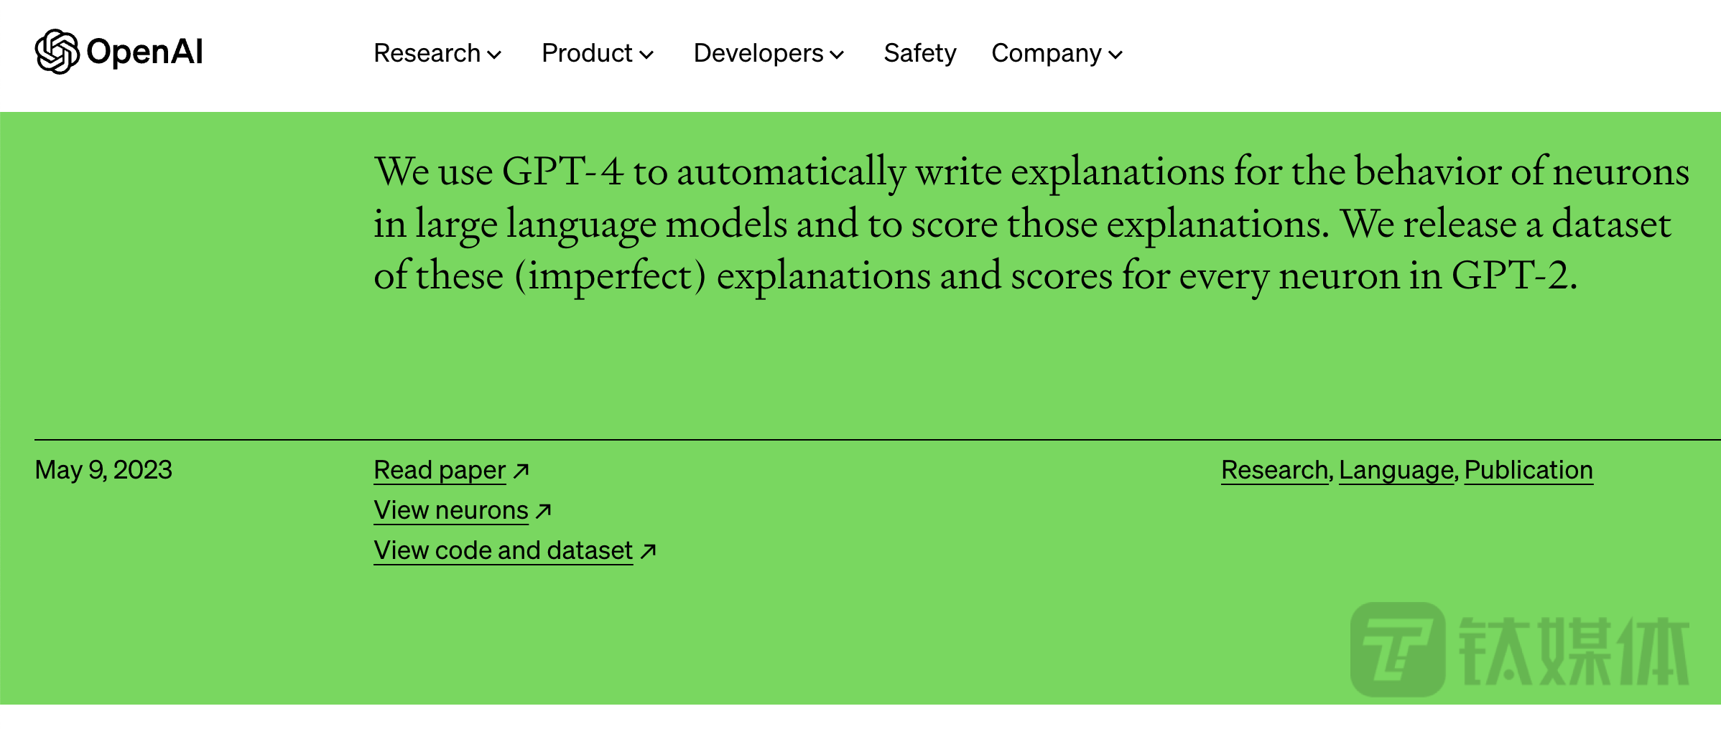Expand the Company menu chevron
Screen dimensions: 1721x729
point(1115,55)
